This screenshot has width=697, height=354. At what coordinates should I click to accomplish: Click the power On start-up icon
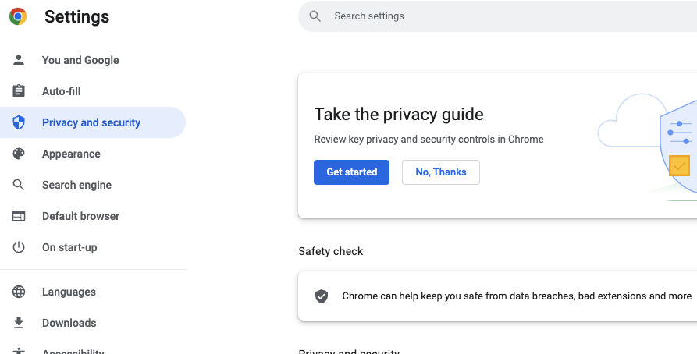coord(19,247)
